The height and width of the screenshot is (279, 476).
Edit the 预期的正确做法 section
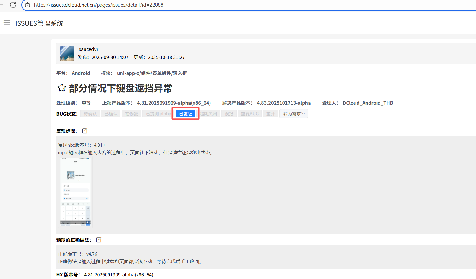[x=99, y=240]
